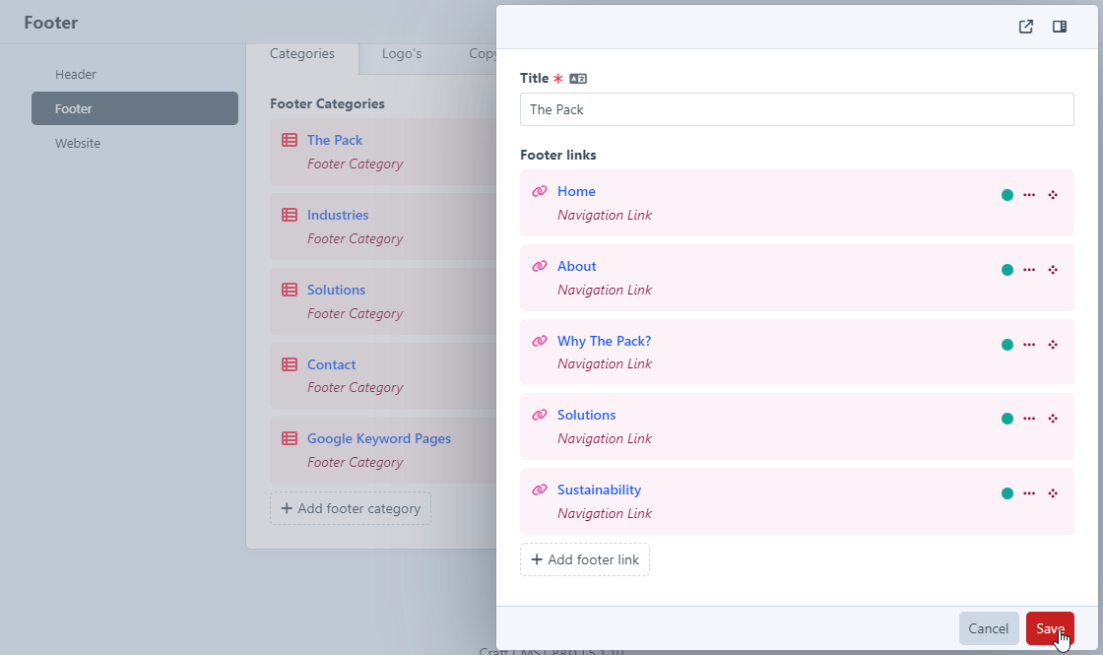Open entry in new tab icon
The height and width of the screenshot is (655, 1103).
[x=1026, y=27]
